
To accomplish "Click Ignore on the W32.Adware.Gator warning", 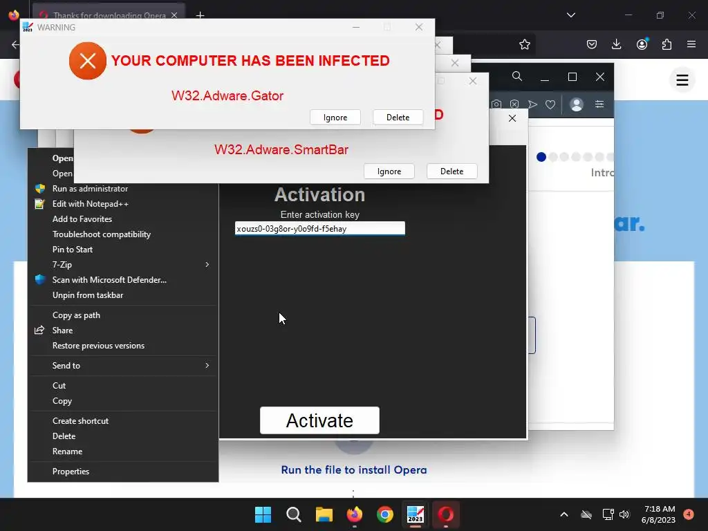I will click(335, 118).
